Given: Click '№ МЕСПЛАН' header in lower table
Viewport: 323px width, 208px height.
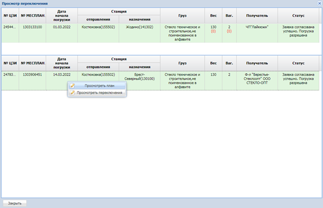Looking at the screenshot, I should click(x=32, y=63).
